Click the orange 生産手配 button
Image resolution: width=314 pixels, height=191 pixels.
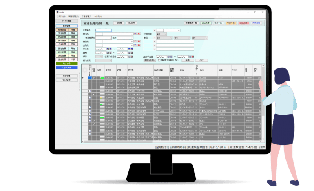(231, 23)
